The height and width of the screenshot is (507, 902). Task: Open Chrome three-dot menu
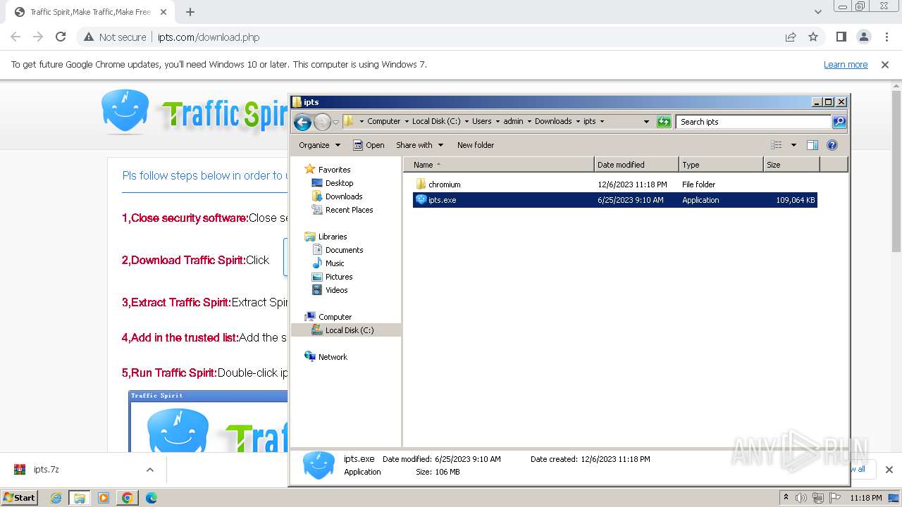coord(886,37)
